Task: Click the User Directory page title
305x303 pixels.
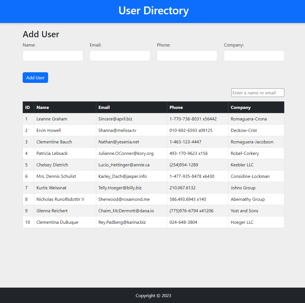Action: click(x=153, y=11)
